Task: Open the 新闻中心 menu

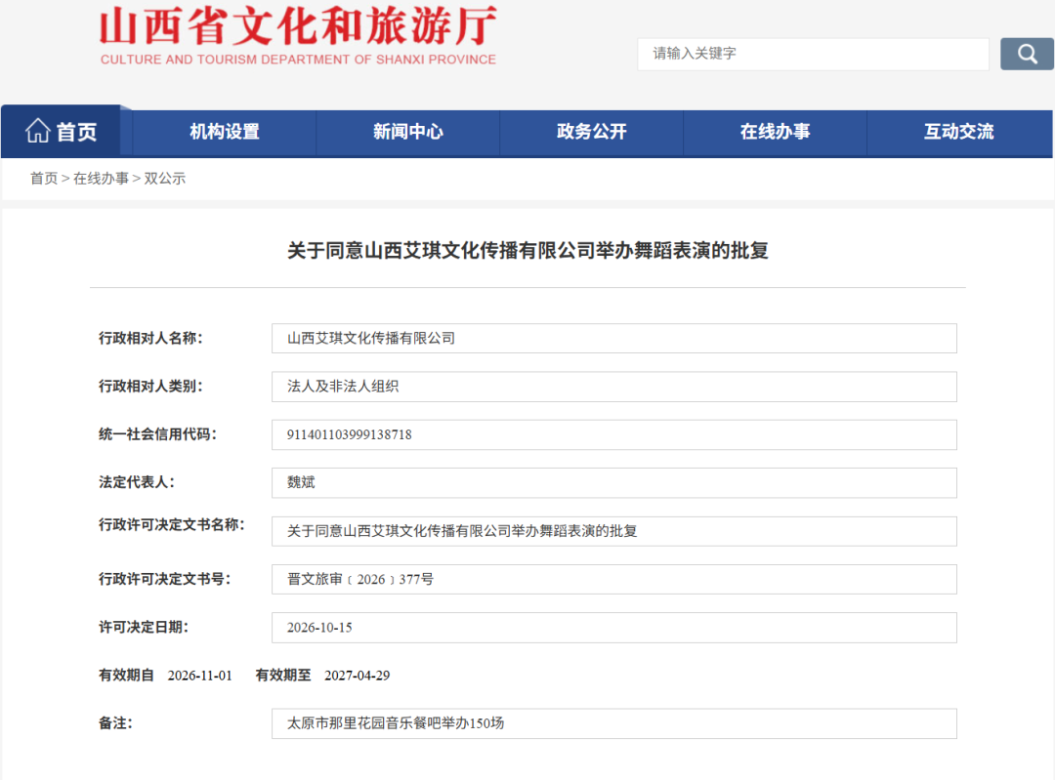Action: click(x=407, y=132)
